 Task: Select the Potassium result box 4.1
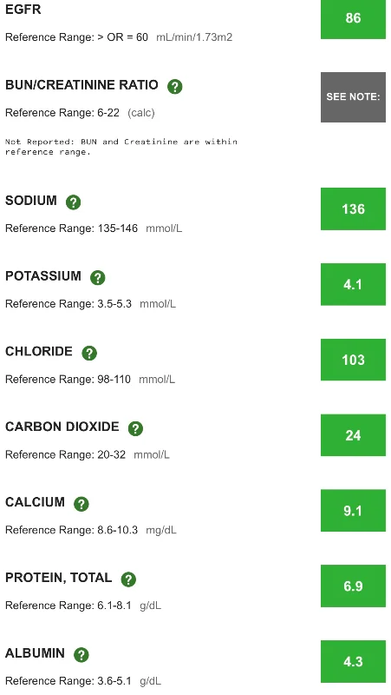[353, 284]
